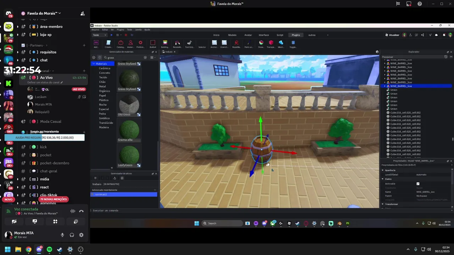Open Spotify from the Windows taskbar
The height and width of the screenshot is (255, 454).
49,249
